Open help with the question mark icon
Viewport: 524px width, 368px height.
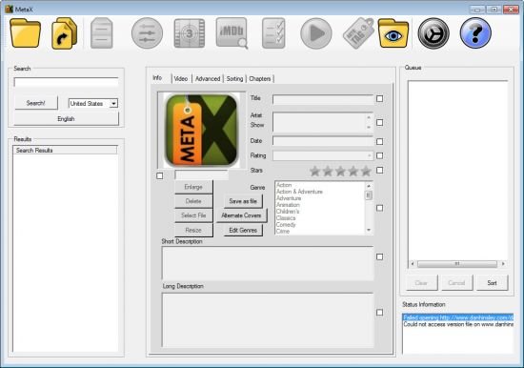pyautogui.click(x=475, y=33)
